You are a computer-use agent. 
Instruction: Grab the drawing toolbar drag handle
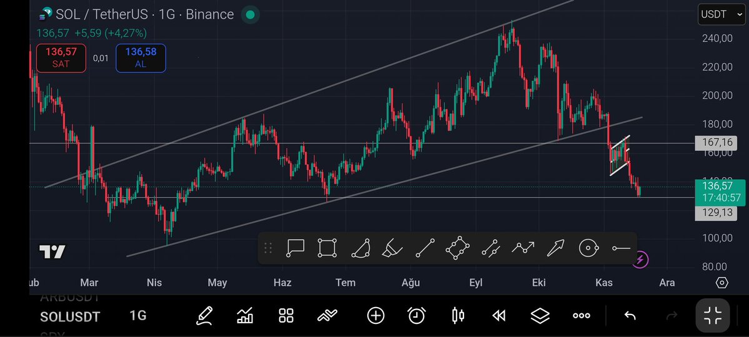(268, 248)
